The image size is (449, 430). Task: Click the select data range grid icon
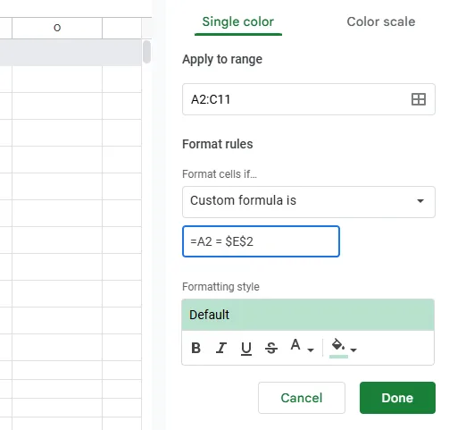coord(419,99)
